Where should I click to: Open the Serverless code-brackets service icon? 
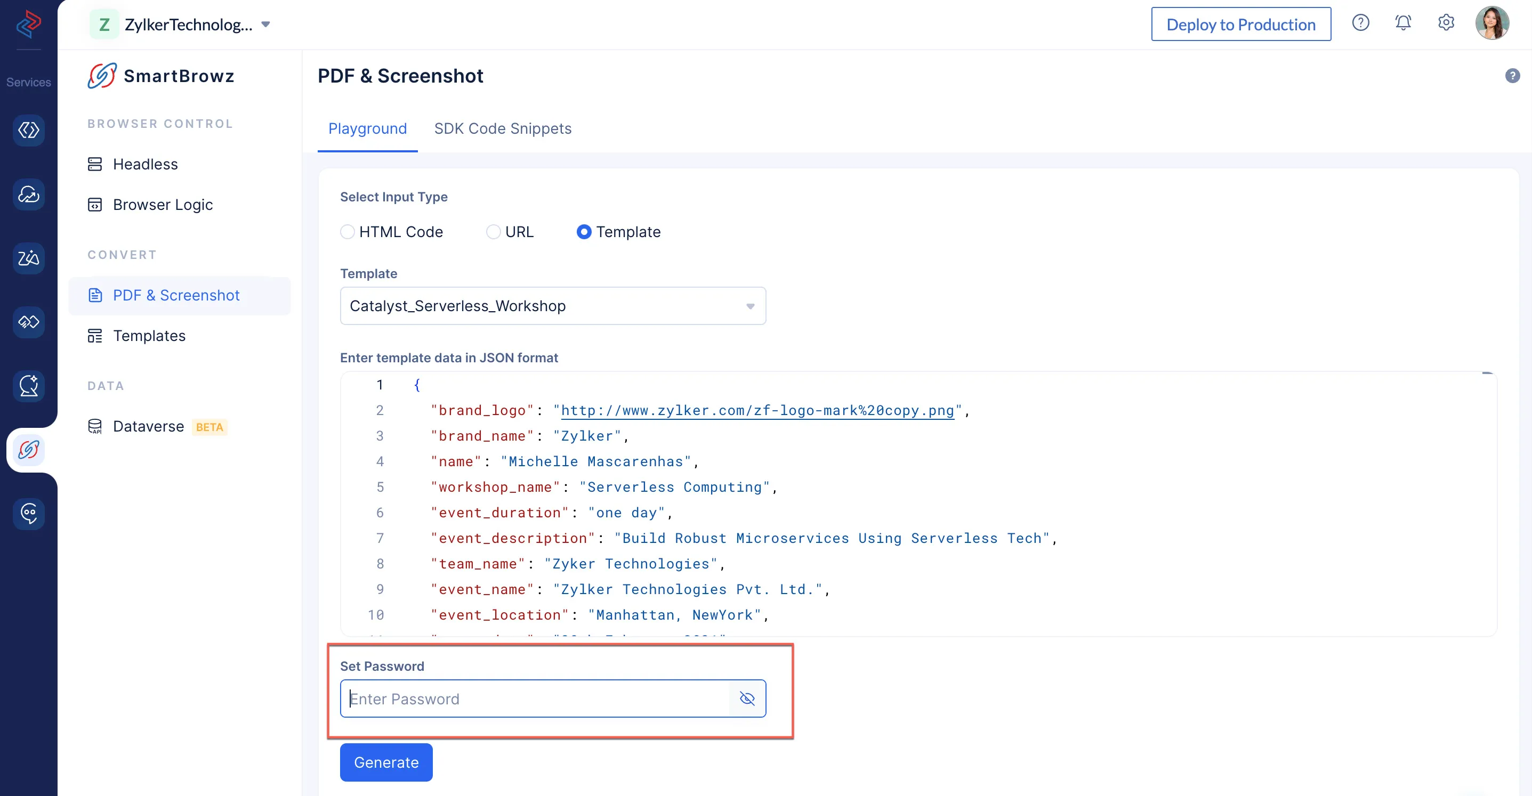[x=29, y=129]
